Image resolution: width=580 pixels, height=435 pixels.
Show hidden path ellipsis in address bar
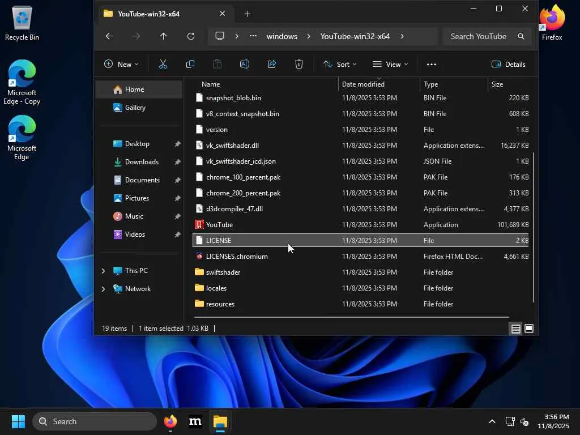[x=253, y=36]
